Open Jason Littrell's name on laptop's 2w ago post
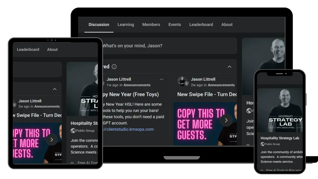Screen dimensions: 318x179 [x=203, y=79]
